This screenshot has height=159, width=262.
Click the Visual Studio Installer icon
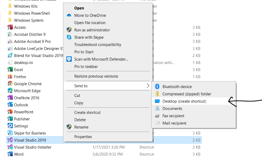click(10, 147)
